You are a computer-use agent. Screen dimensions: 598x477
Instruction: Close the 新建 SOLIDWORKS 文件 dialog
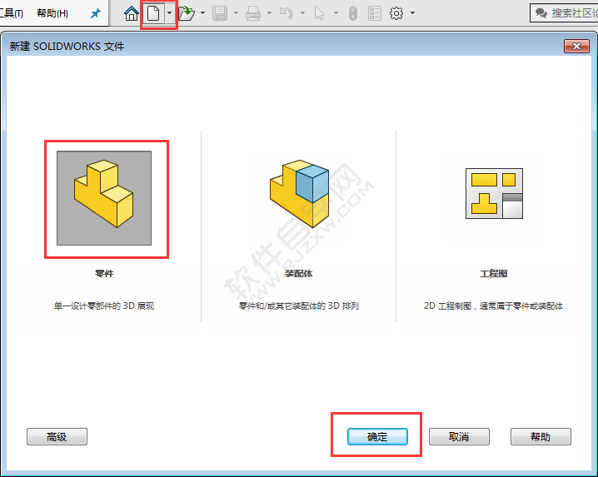[x=576, y=46]
